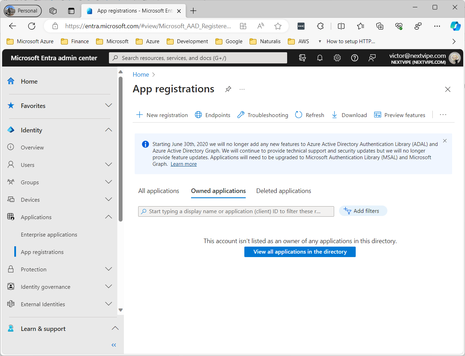465x356 pixels.
Task: Expand External Identities menu
Action: tap(109, 304)
